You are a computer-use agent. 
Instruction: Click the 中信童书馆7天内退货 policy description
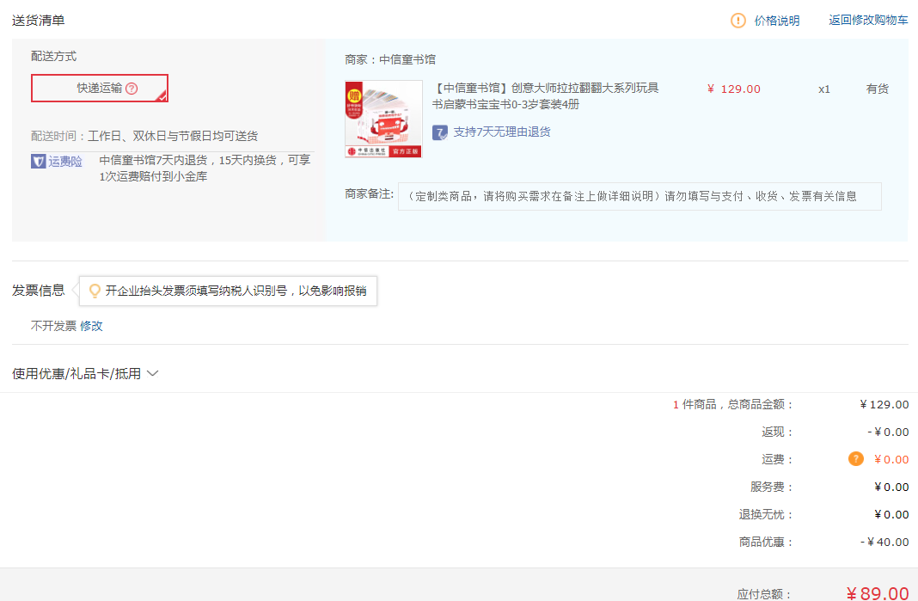tap(205, 169)
